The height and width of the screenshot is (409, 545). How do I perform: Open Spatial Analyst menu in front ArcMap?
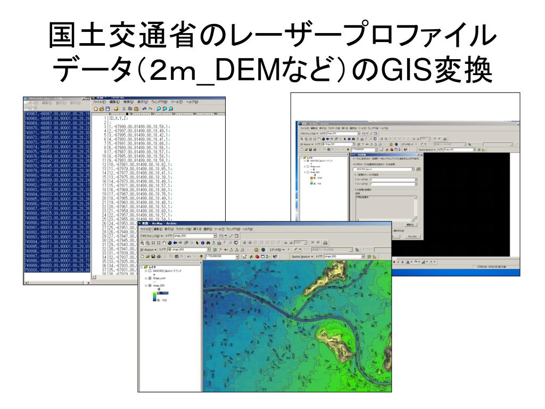302,257
